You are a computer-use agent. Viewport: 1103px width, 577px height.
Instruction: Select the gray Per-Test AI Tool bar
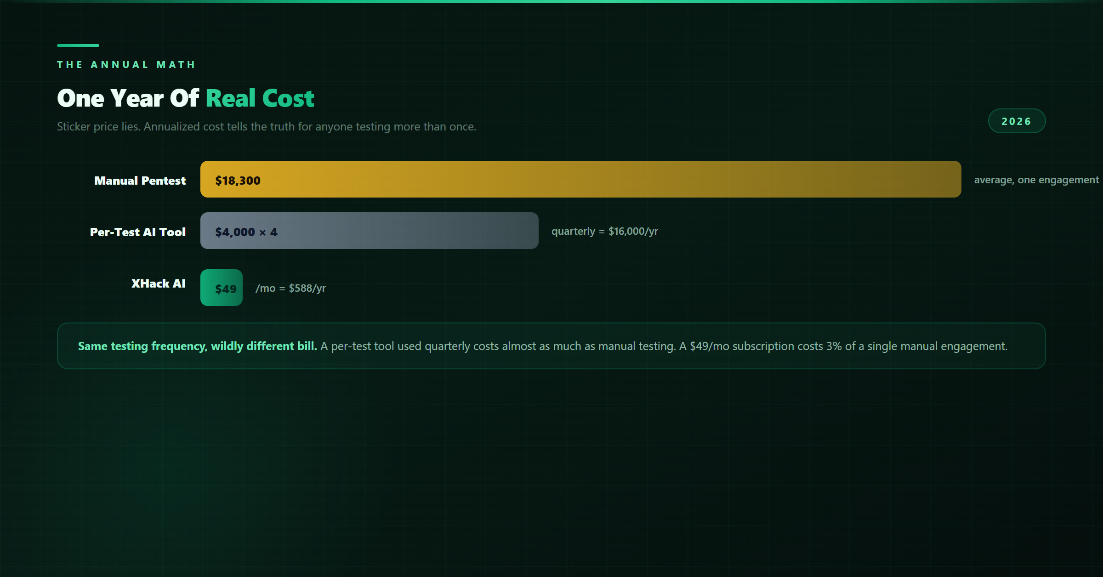click(369, 231)
